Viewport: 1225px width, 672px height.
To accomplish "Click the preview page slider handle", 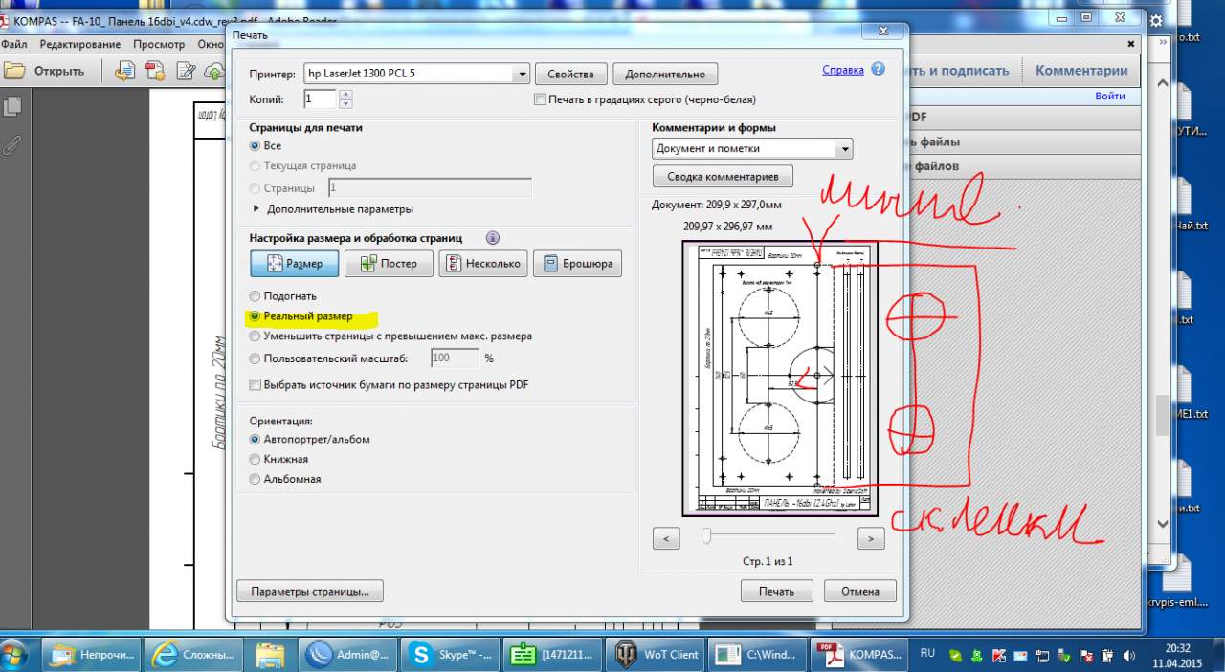I will 706,536.
